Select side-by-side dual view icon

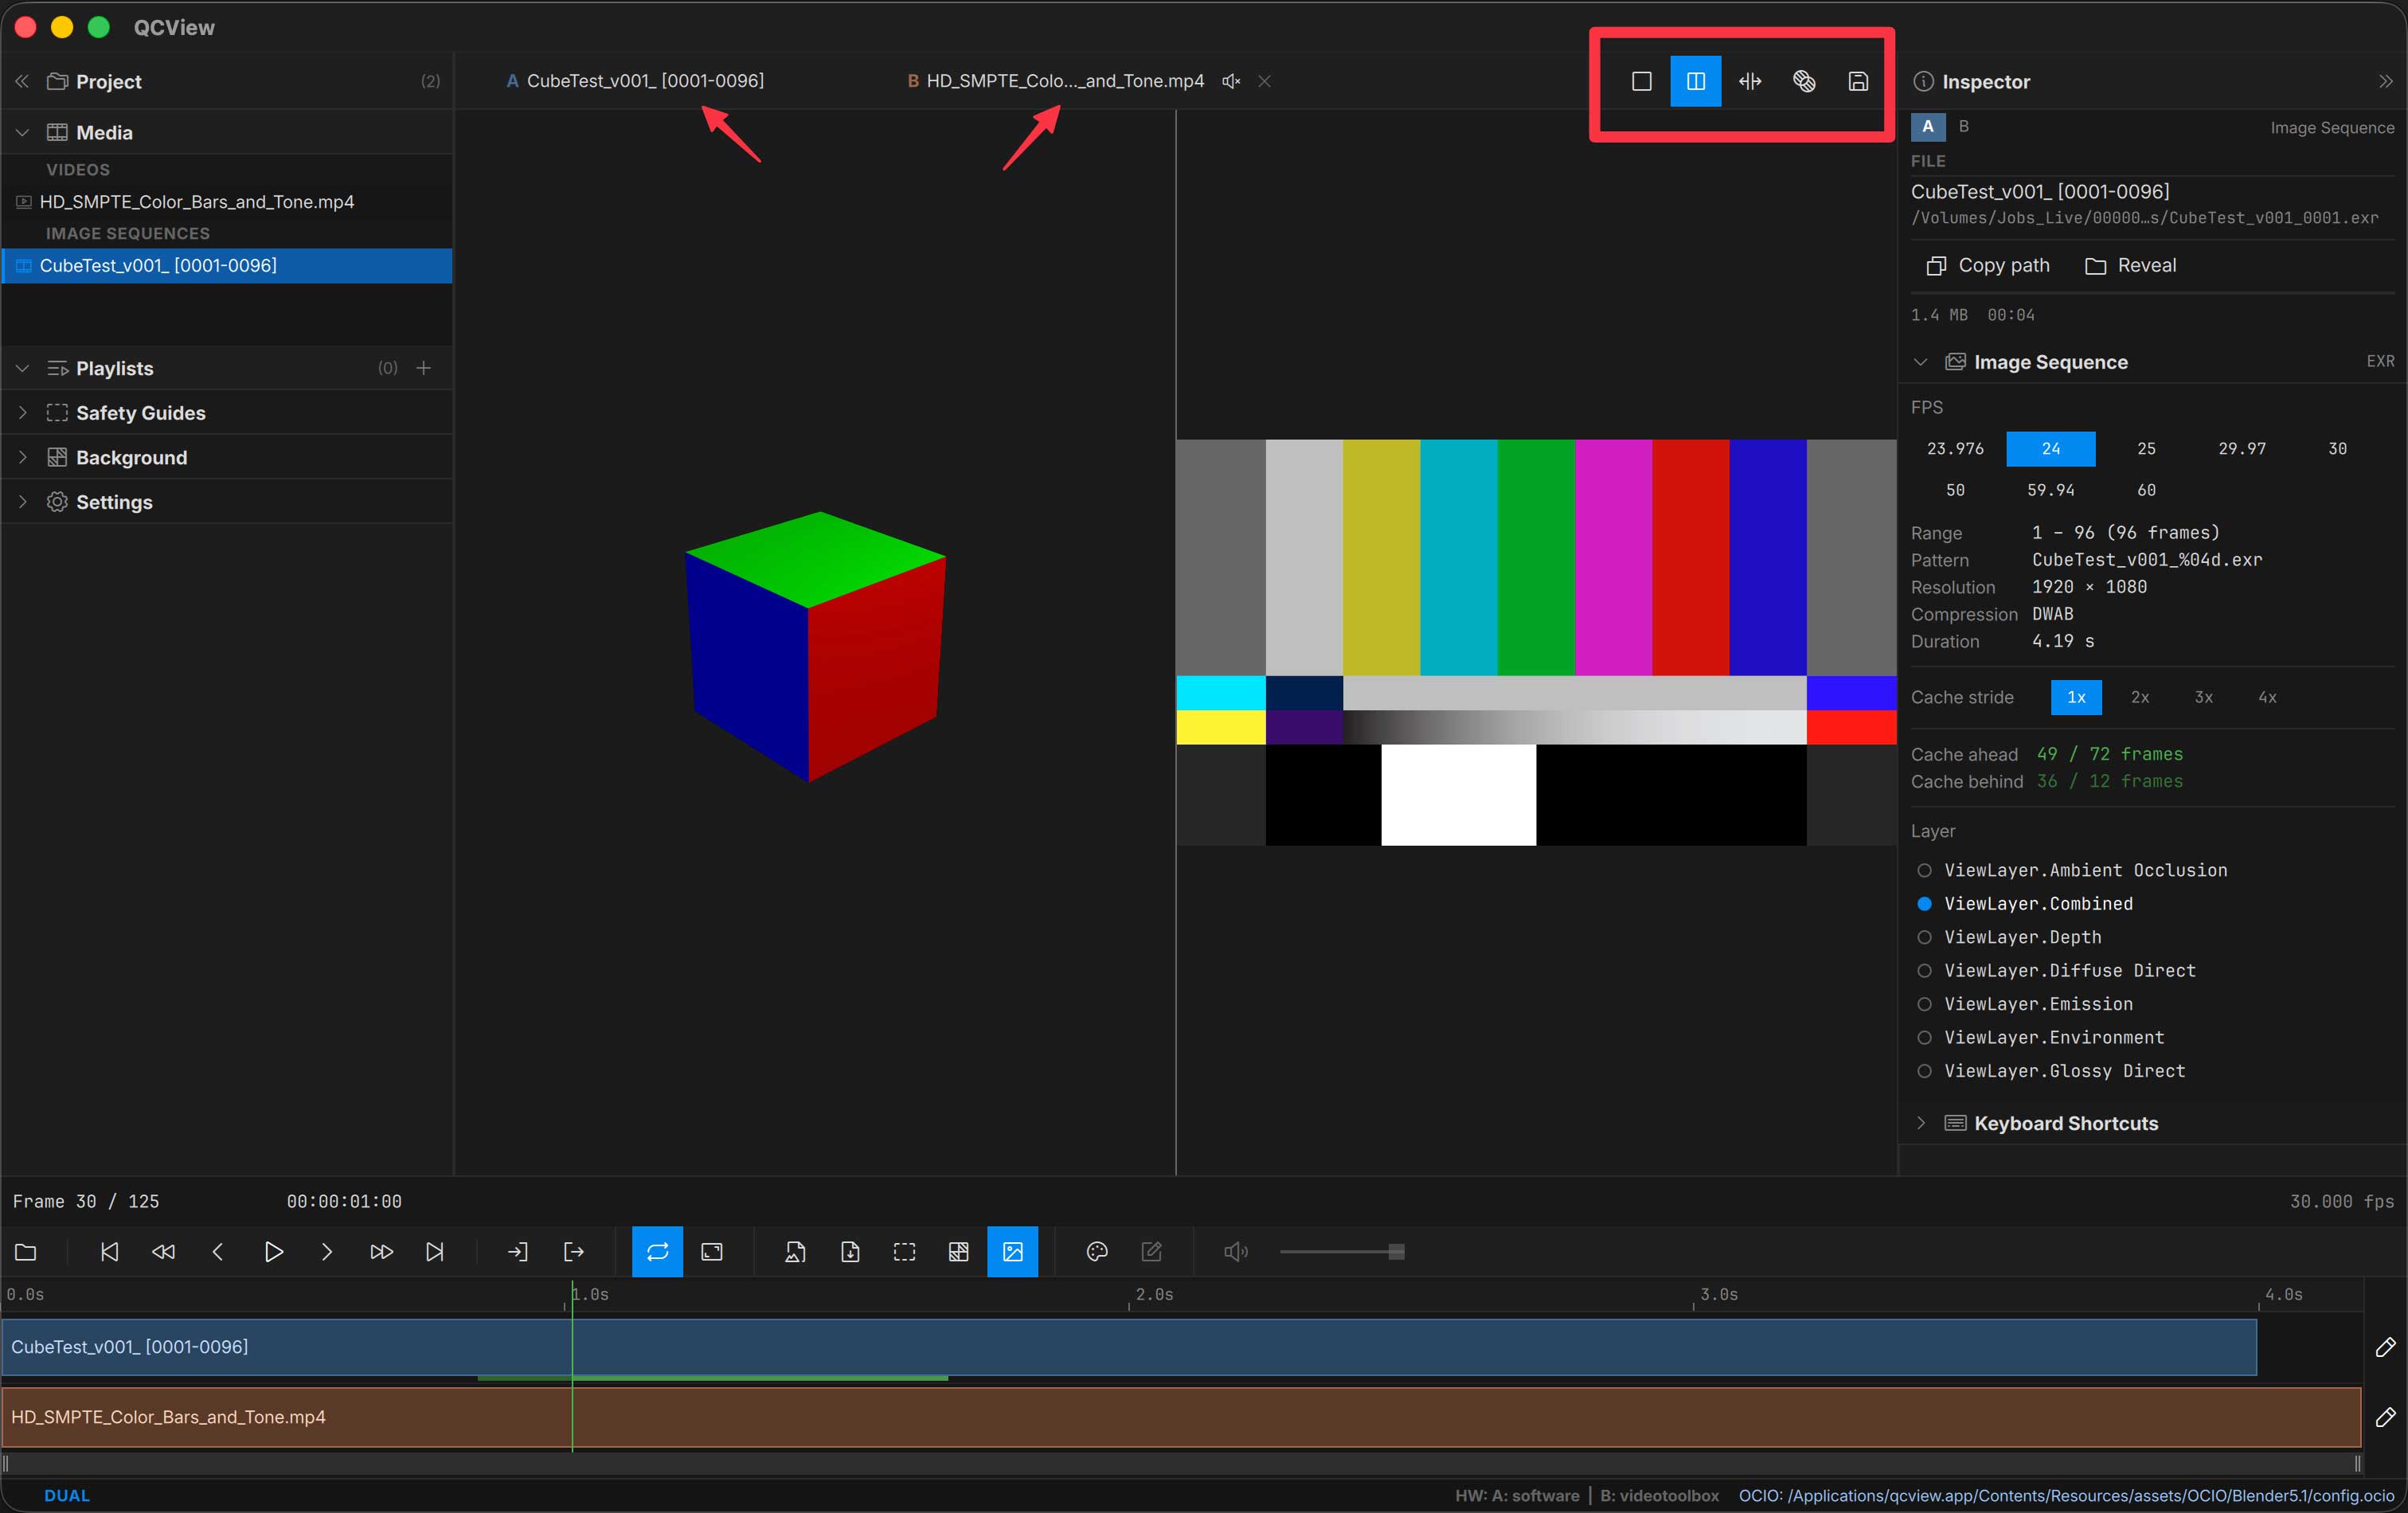point(1695,81)
